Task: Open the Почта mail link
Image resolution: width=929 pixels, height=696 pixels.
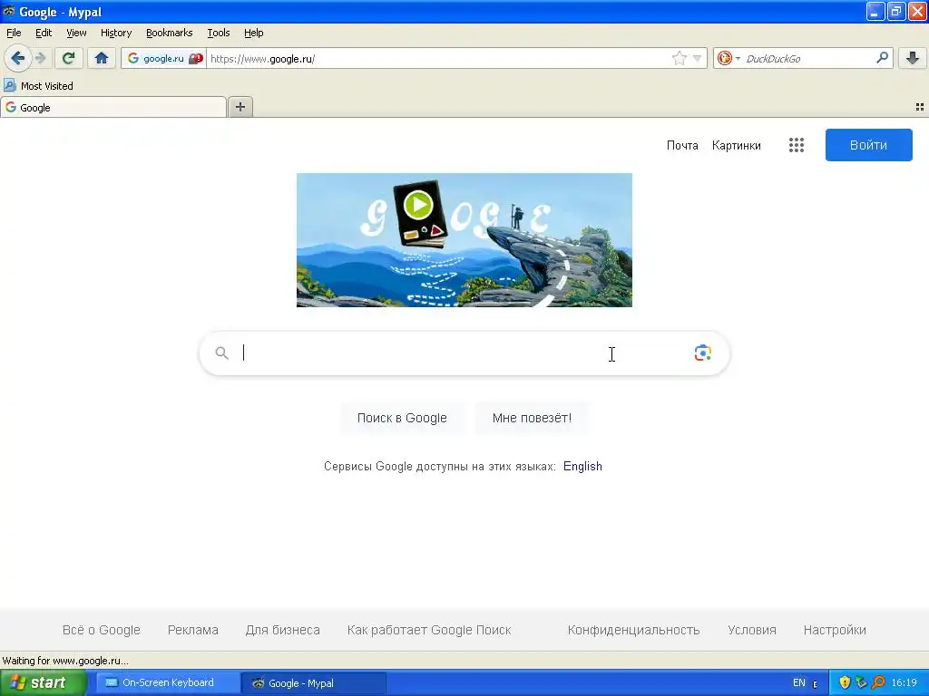Action: [682, 145]
